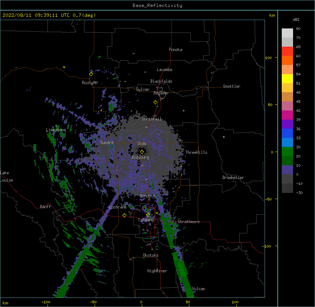Pick the slate 0-10 dBZ legend swatch
The width and height of the screenshot is (315, 307).
[287, 170]
